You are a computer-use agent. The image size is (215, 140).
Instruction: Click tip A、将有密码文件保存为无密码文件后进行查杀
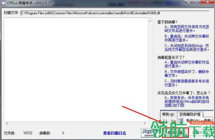[x=187, y=29]
